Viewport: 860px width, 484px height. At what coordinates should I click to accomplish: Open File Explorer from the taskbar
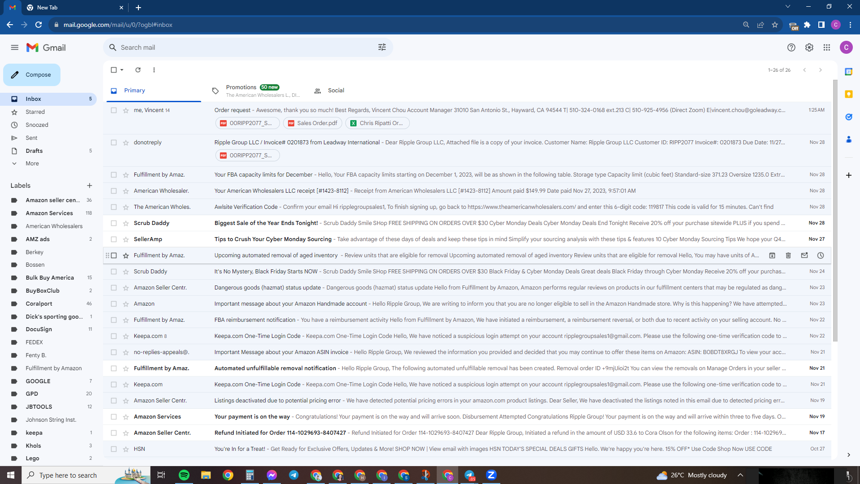(x=206, y=475)
